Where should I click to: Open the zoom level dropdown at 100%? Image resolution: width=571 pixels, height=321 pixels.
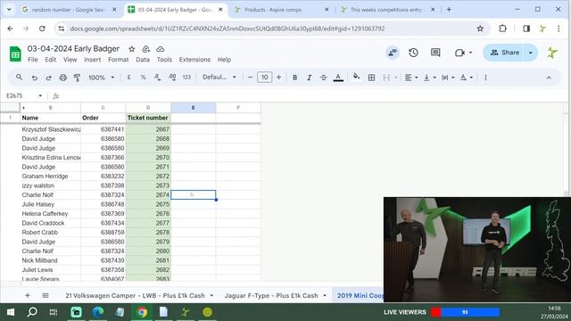[101, 78]
